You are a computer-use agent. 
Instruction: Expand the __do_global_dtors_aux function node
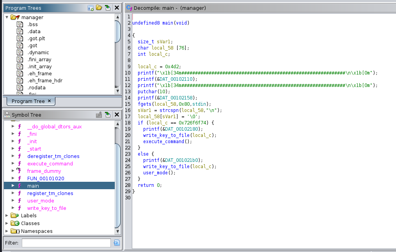pos(13,126)
